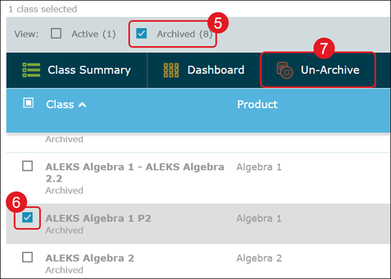Click the red callout number 5

(218, 23)
